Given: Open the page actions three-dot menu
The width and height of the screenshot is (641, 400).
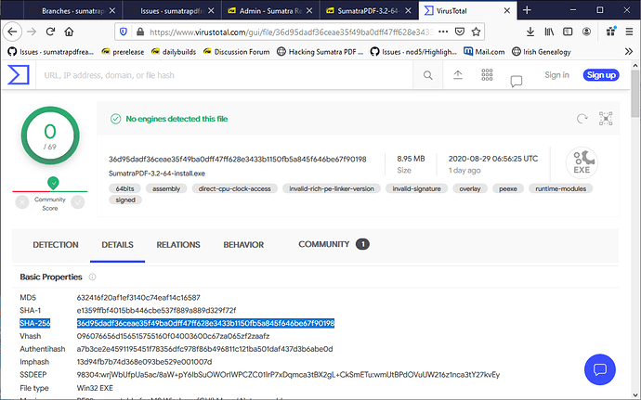Looking at the screenshot, I should tap(443, 32).
